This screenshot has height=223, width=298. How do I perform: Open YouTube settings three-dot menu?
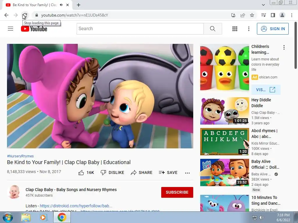249,29
